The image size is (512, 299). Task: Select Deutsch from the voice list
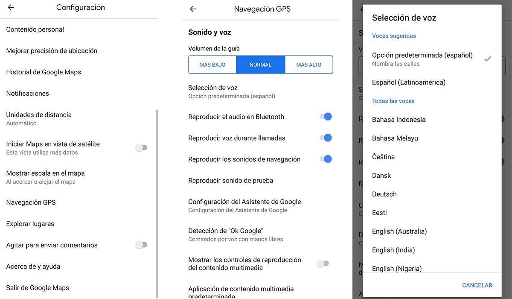(x=384, y=194)
